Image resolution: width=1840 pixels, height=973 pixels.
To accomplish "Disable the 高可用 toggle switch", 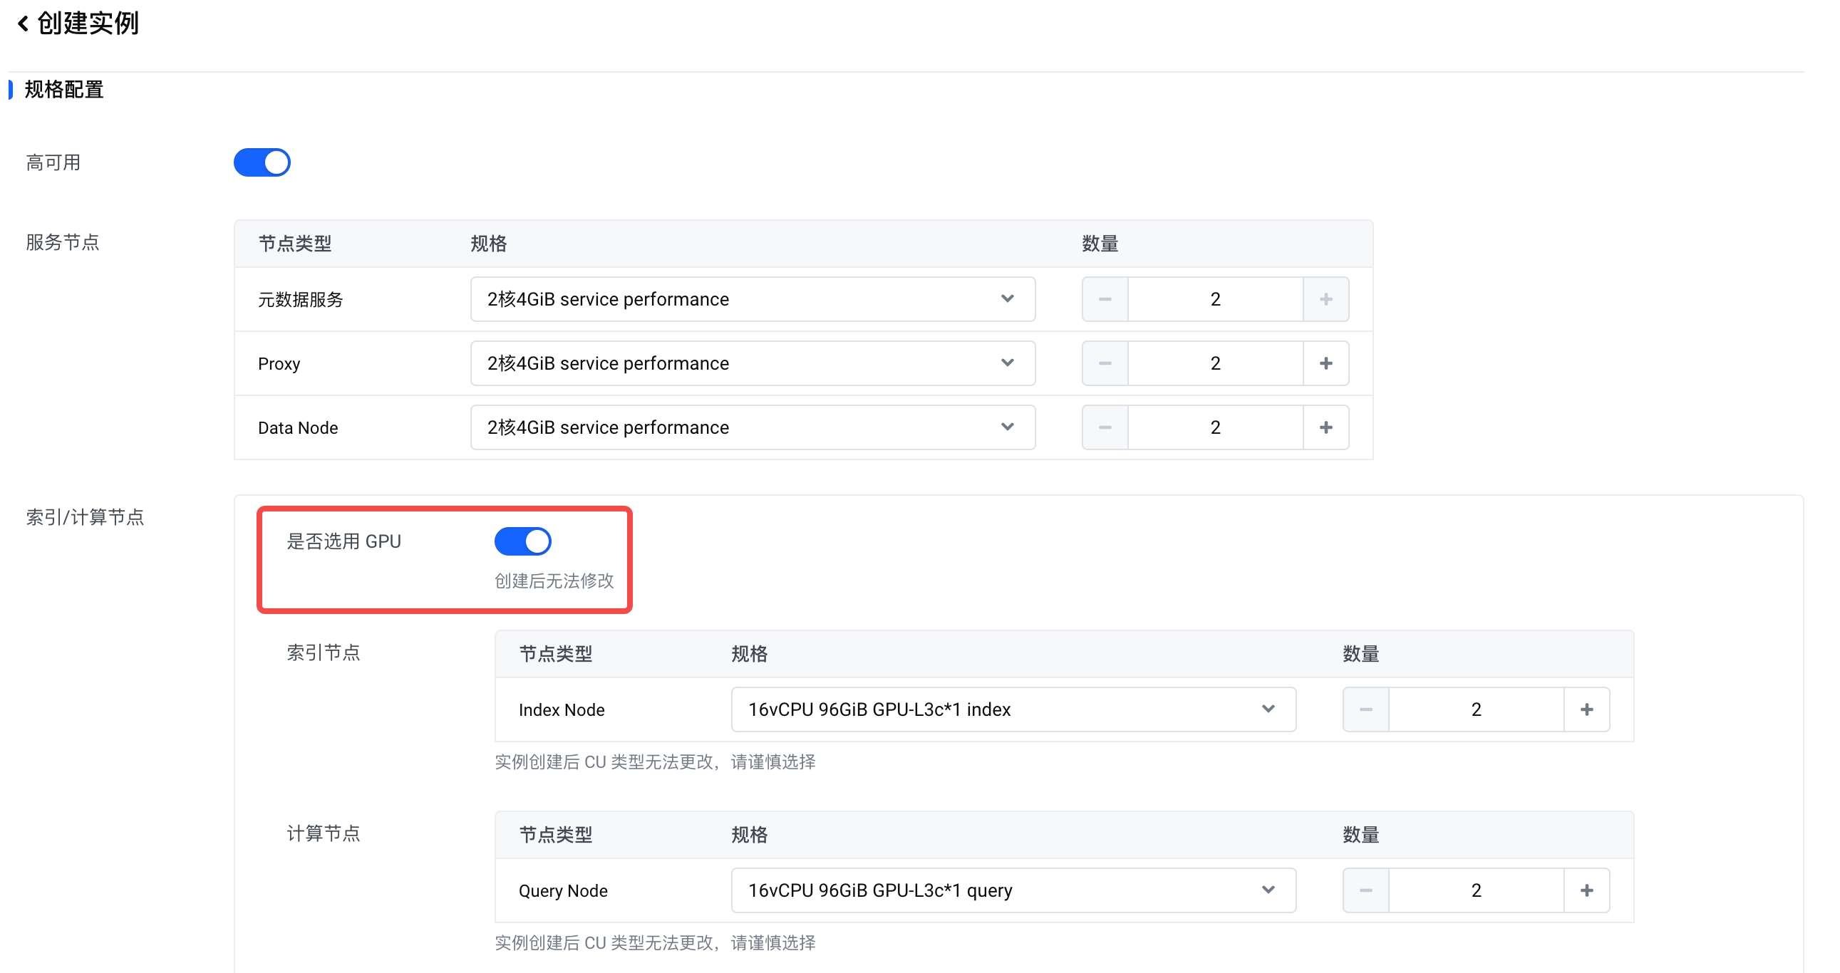I will (262, 163).
